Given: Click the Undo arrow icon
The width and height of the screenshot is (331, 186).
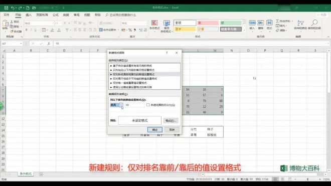Looking at the screenshot, I should coord(13,8).
